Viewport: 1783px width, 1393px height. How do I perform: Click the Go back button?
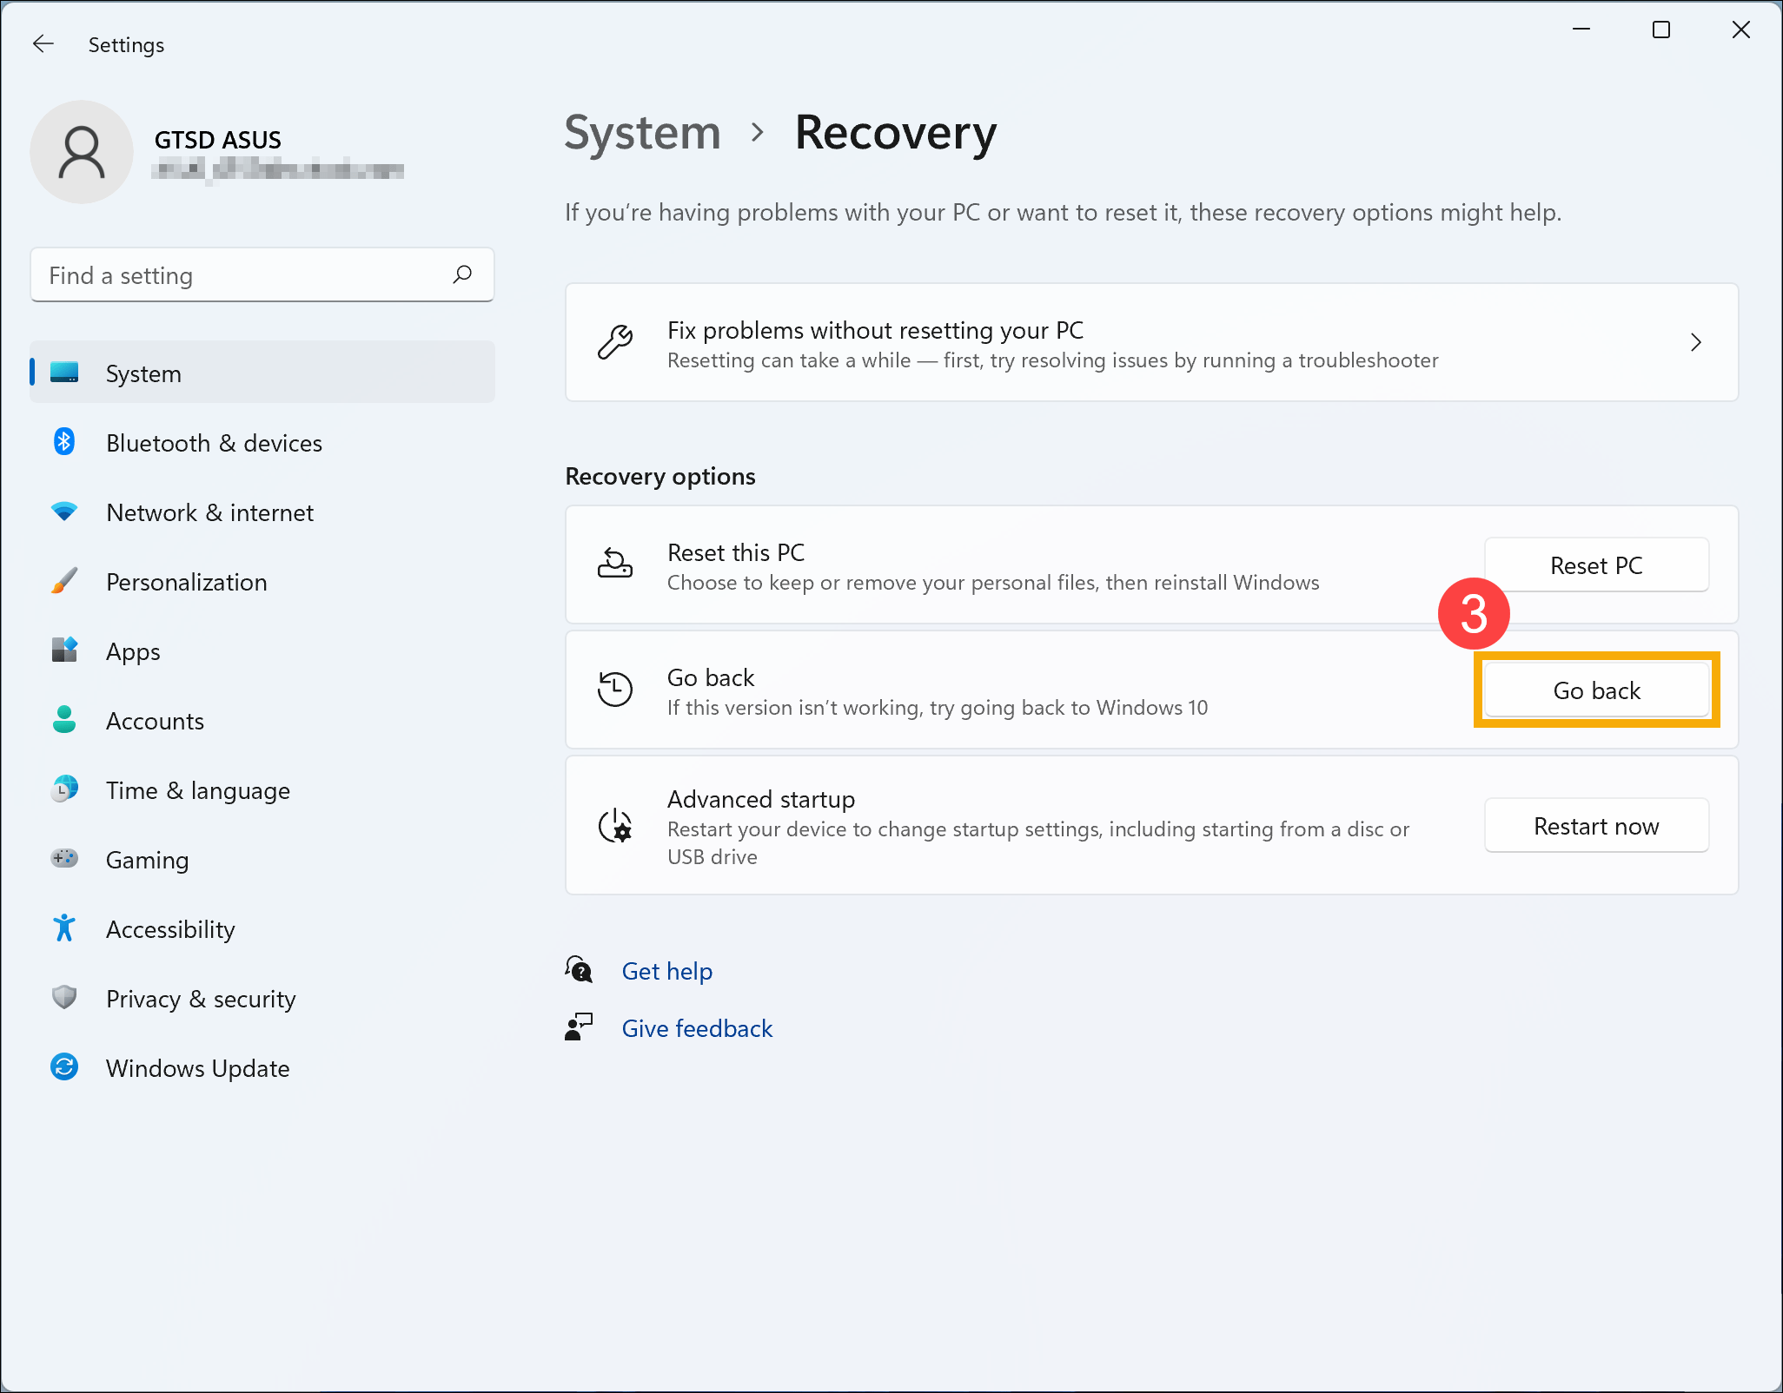1594,690
